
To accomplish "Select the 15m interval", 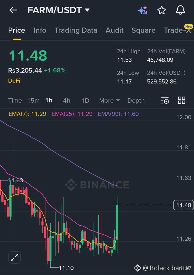I will pyautogui.click(x=33, y=101).
